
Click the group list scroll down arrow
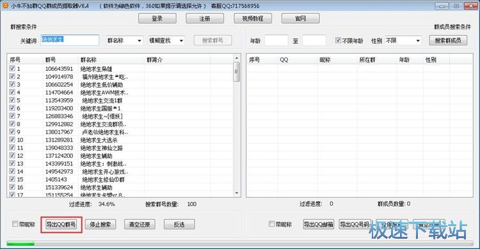pyautogui.click(x=236, y=193)
